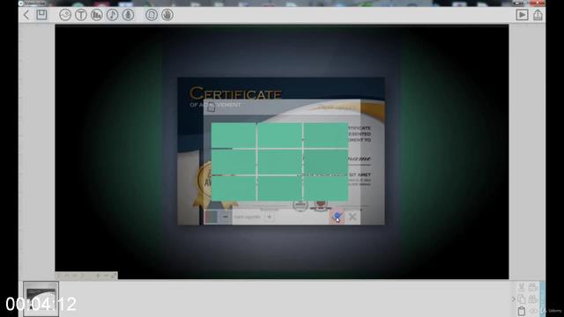Click the paste clipboard icon
564x317 pixels.
pos(522,311)
